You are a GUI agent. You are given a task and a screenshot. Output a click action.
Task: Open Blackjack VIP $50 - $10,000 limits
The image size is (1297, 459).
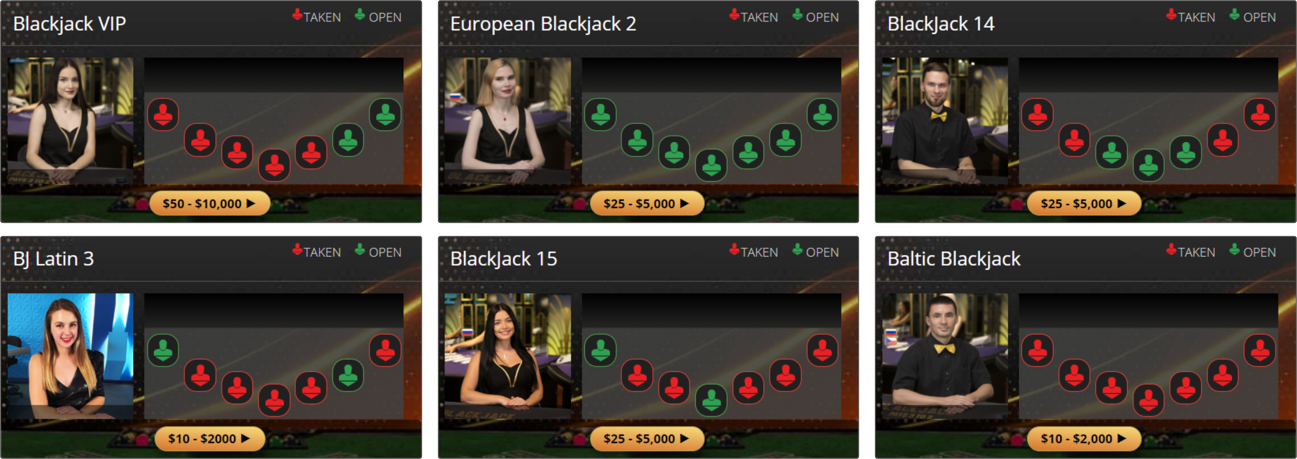point(209,203)
